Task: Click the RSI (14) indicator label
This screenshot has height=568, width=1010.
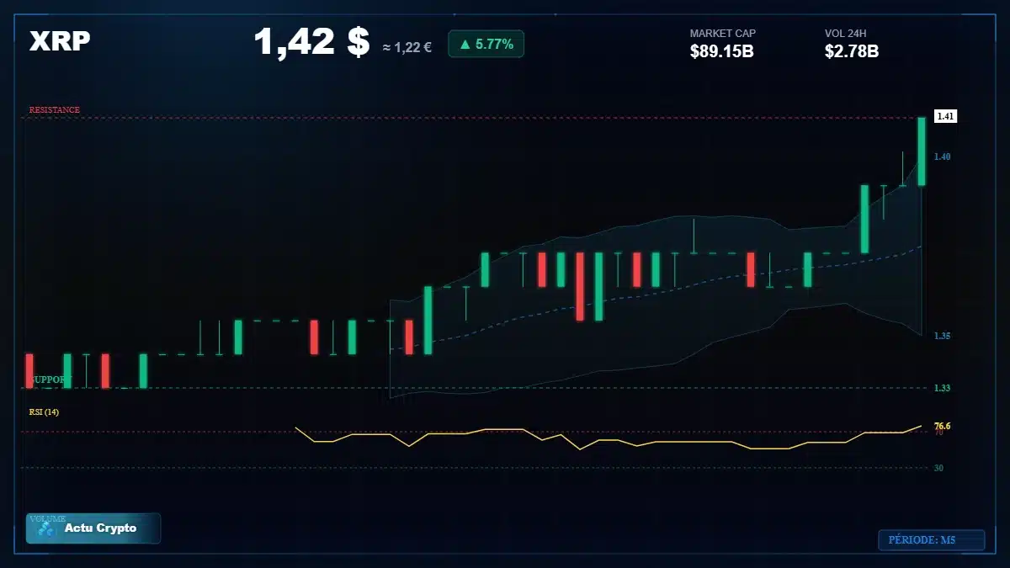Action: pos(44,411)
